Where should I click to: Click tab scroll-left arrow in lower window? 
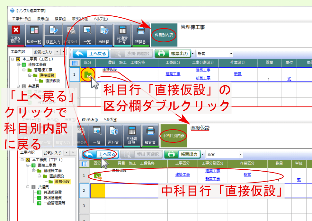[67, 152]
